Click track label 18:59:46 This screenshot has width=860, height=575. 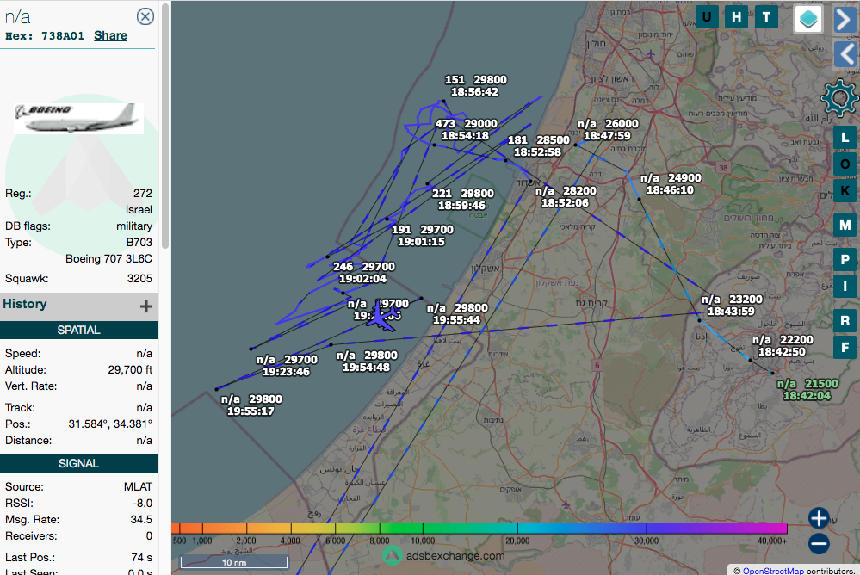click(x=461, y=206)
